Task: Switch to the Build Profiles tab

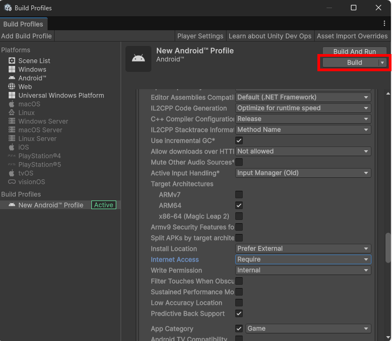Action: point(23,24)
